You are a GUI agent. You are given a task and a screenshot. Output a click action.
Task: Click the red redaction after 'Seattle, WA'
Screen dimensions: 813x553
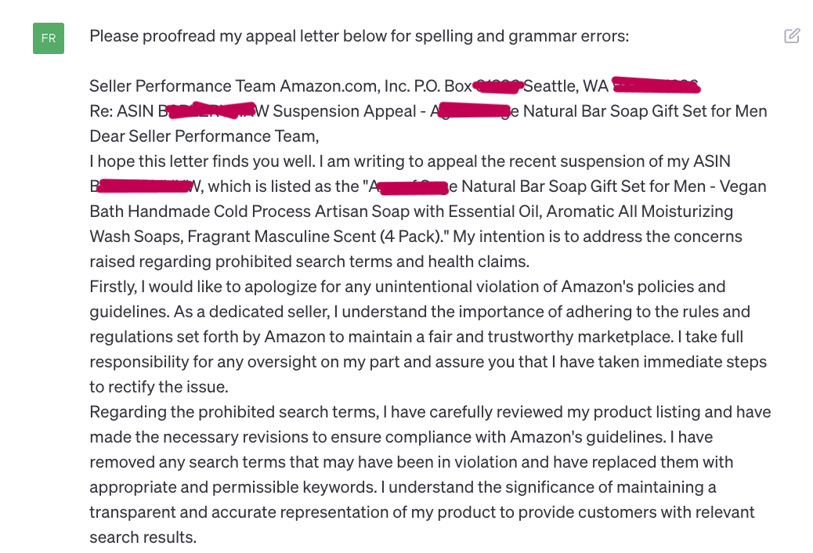655,85
